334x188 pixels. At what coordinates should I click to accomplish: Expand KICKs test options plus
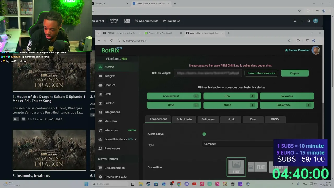[x=252, y=105]
